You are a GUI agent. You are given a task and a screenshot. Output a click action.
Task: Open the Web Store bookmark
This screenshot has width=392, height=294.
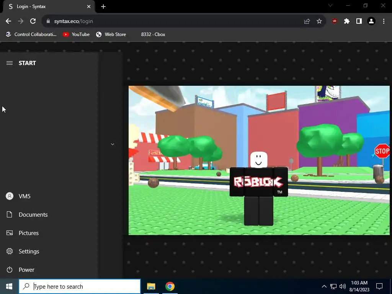tap(111, 34)
